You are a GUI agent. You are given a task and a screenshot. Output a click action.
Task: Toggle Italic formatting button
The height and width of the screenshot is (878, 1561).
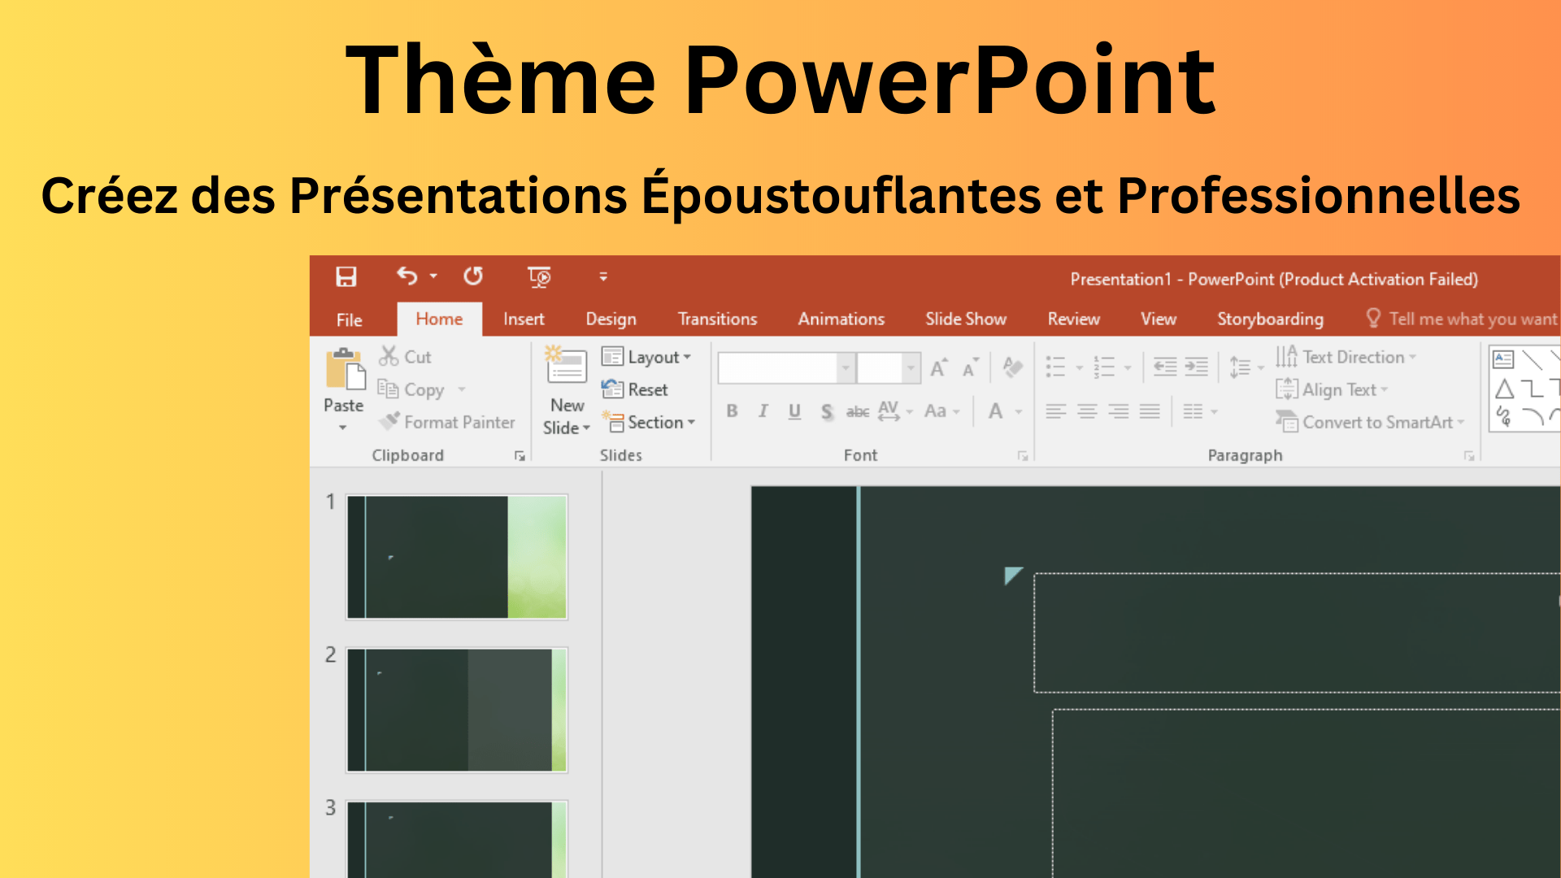(763, 411)
